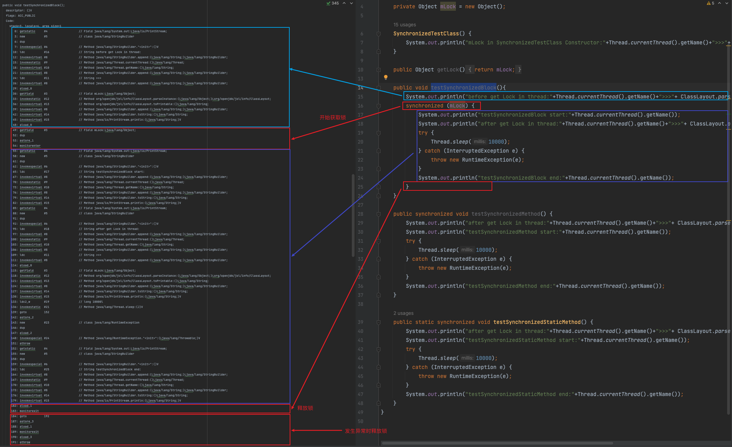Go to previous highlighted item beside 345
Image resolution: width=732 pixels, height=447 pixels.
(344, 3)
